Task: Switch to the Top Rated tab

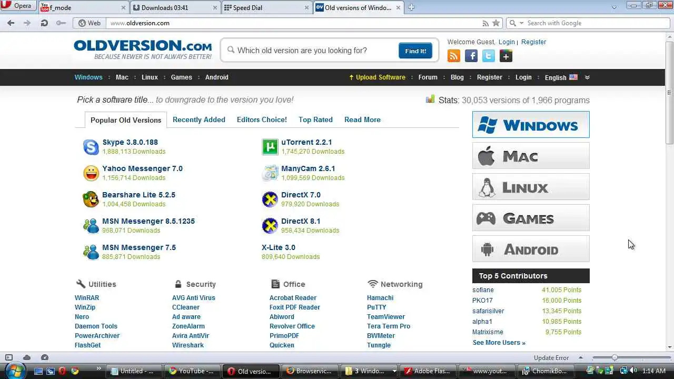Action: point(315,119)
